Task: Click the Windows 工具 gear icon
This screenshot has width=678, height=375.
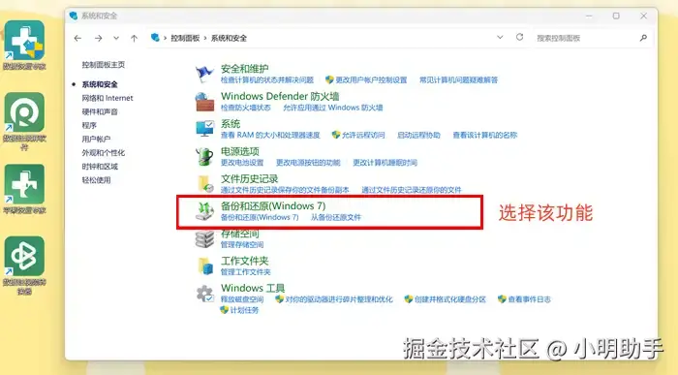Action: point(204,294)
